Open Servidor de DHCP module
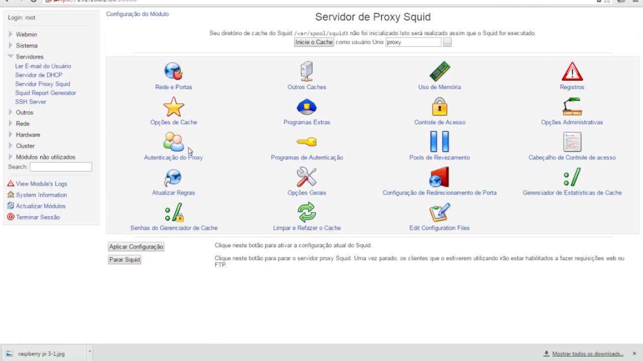The image size is (643, 361). [39, 75]
